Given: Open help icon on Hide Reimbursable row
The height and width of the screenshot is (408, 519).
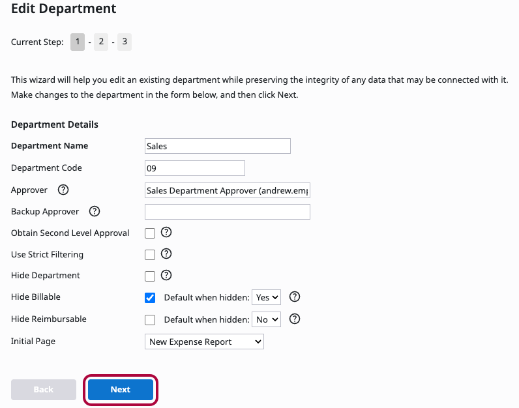Looking at the screenshot, I should tap(295, 319).
